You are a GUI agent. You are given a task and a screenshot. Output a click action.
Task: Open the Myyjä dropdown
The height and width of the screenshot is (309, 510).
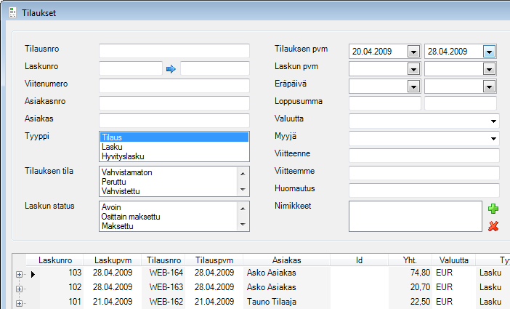493,139
